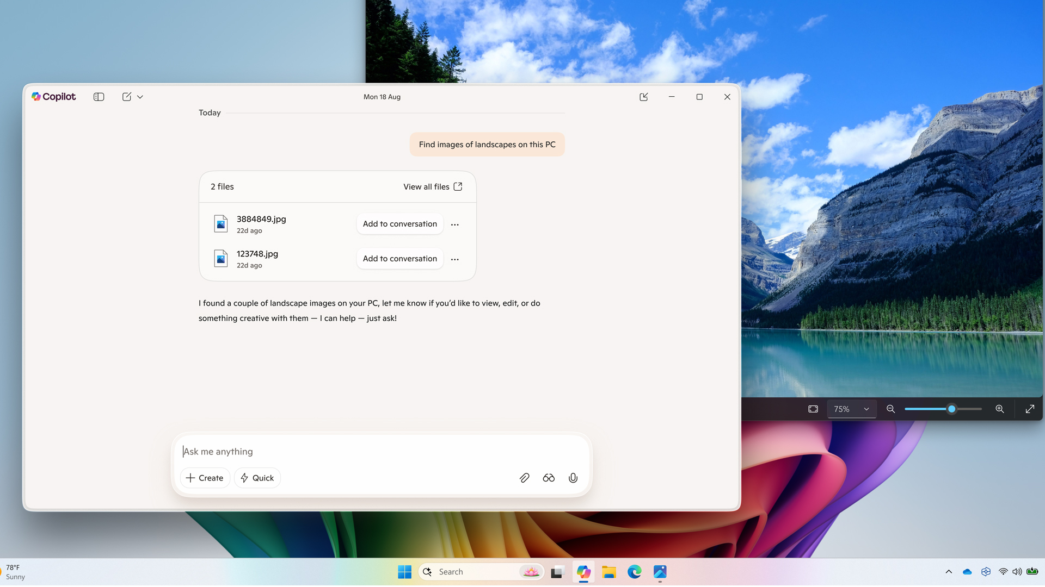Click the paperclip attach icon
This screenshot has width=1045, height=587.
[x=524, y=478]
